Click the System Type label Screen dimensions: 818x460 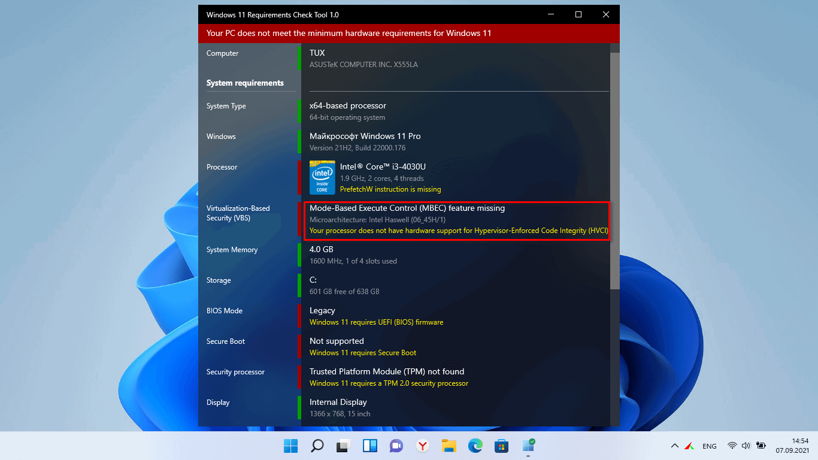pyautogui.click(x=226, y=106)
